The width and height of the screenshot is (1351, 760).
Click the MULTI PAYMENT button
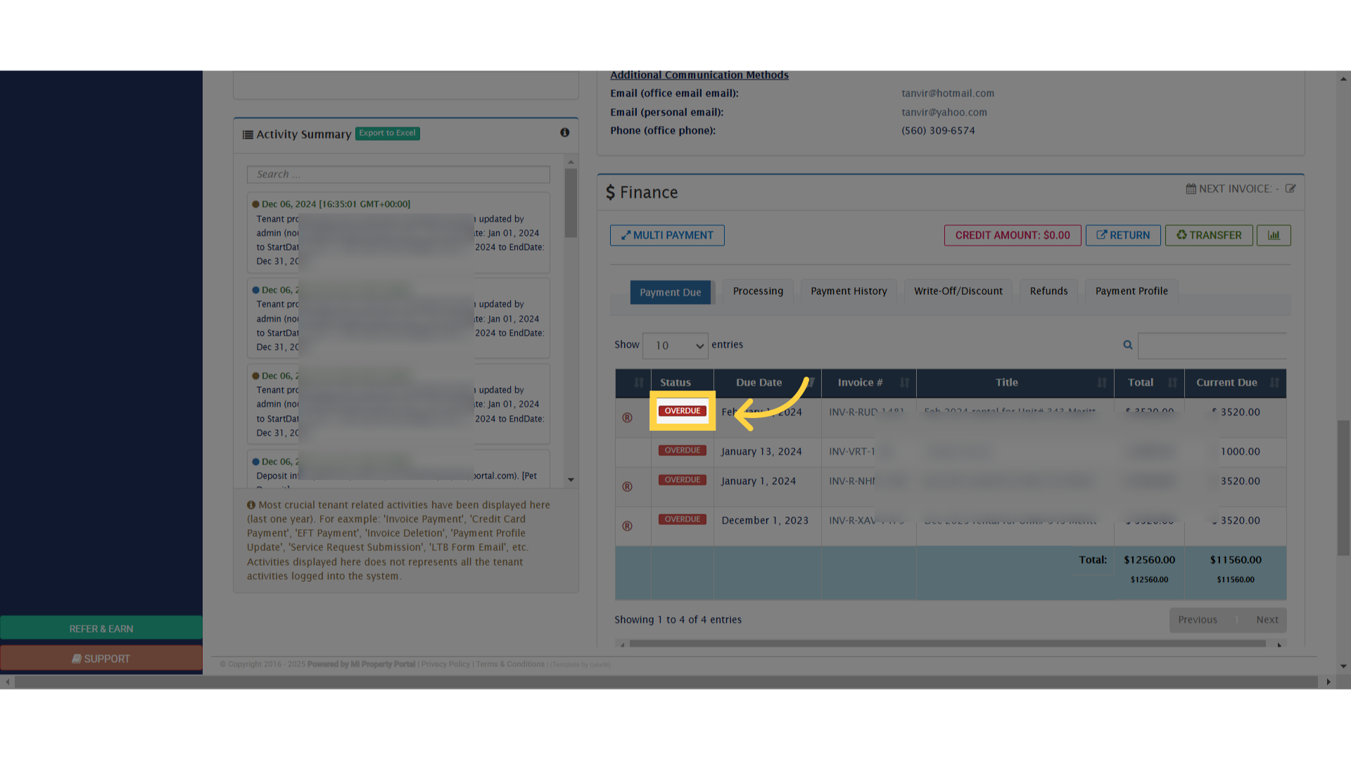(667, 235)
